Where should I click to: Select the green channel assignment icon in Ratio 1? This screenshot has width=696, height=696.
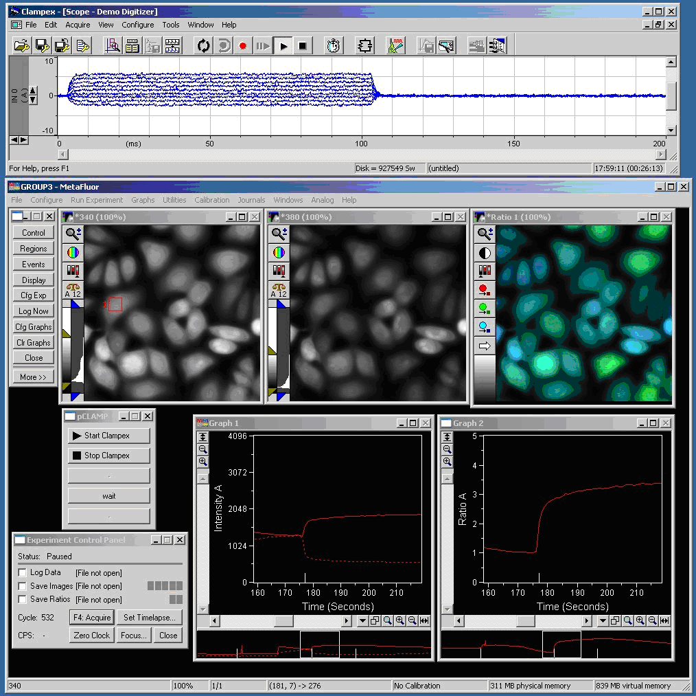485,308
